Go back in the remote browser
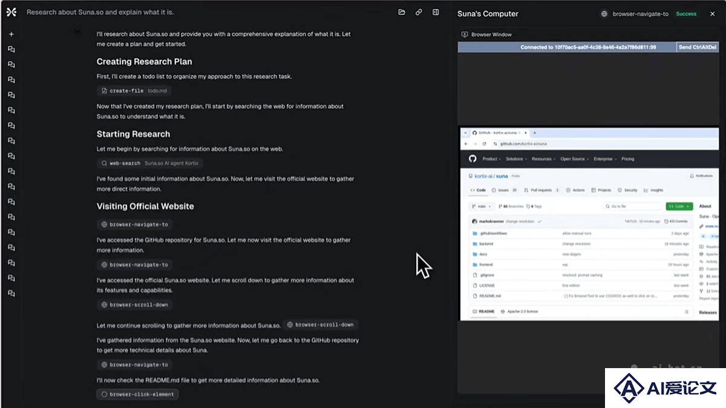Viewport: 726px width, 408px height. click(466, 144)
